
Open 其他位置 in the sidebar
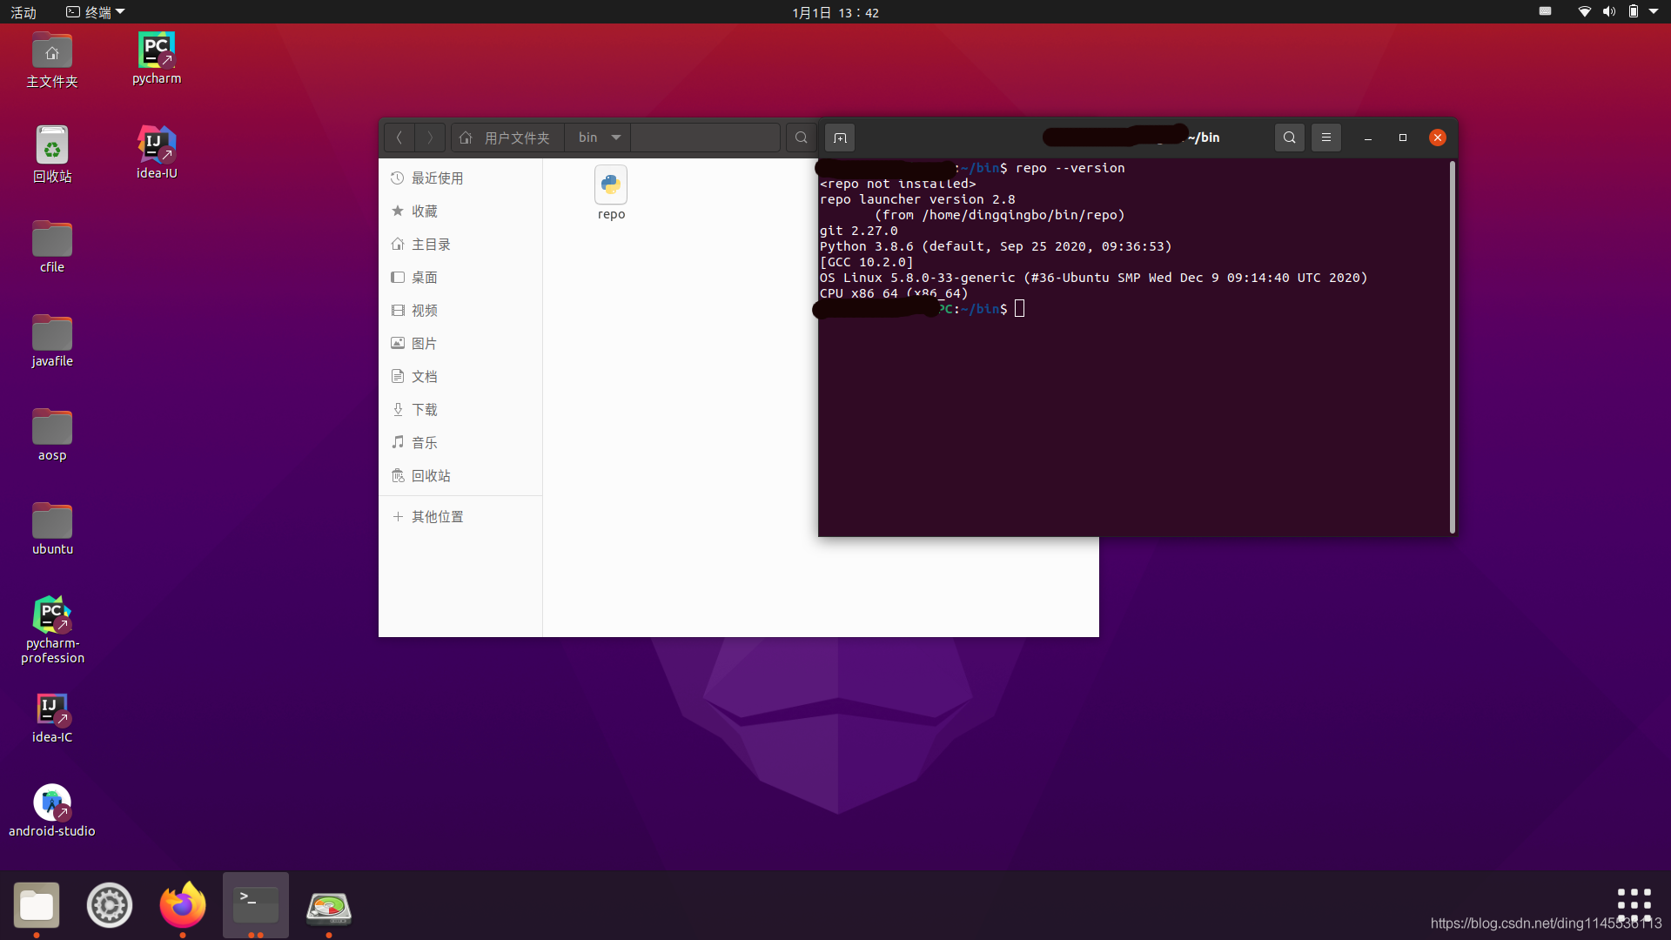pyautogui.click(x=438, y=516)
